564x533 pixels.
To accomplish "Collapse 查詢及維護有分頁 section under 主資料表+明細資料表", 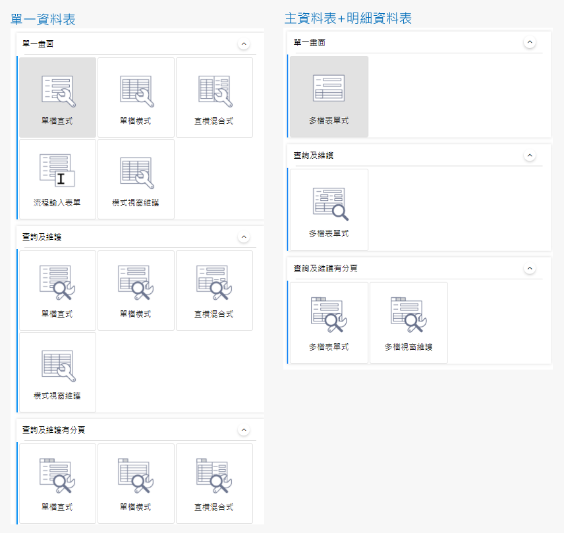I will 530,268.
